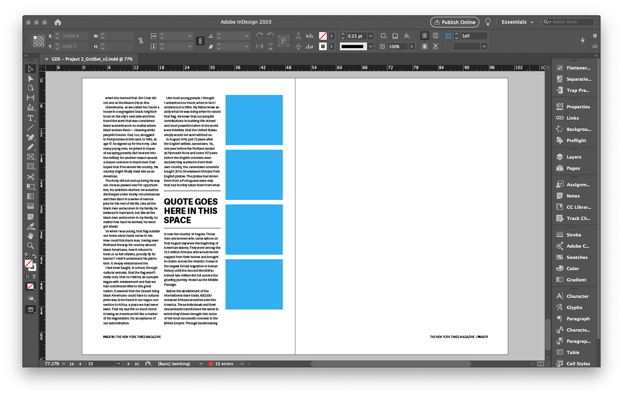Click the Adobe Stock search field

568,22
